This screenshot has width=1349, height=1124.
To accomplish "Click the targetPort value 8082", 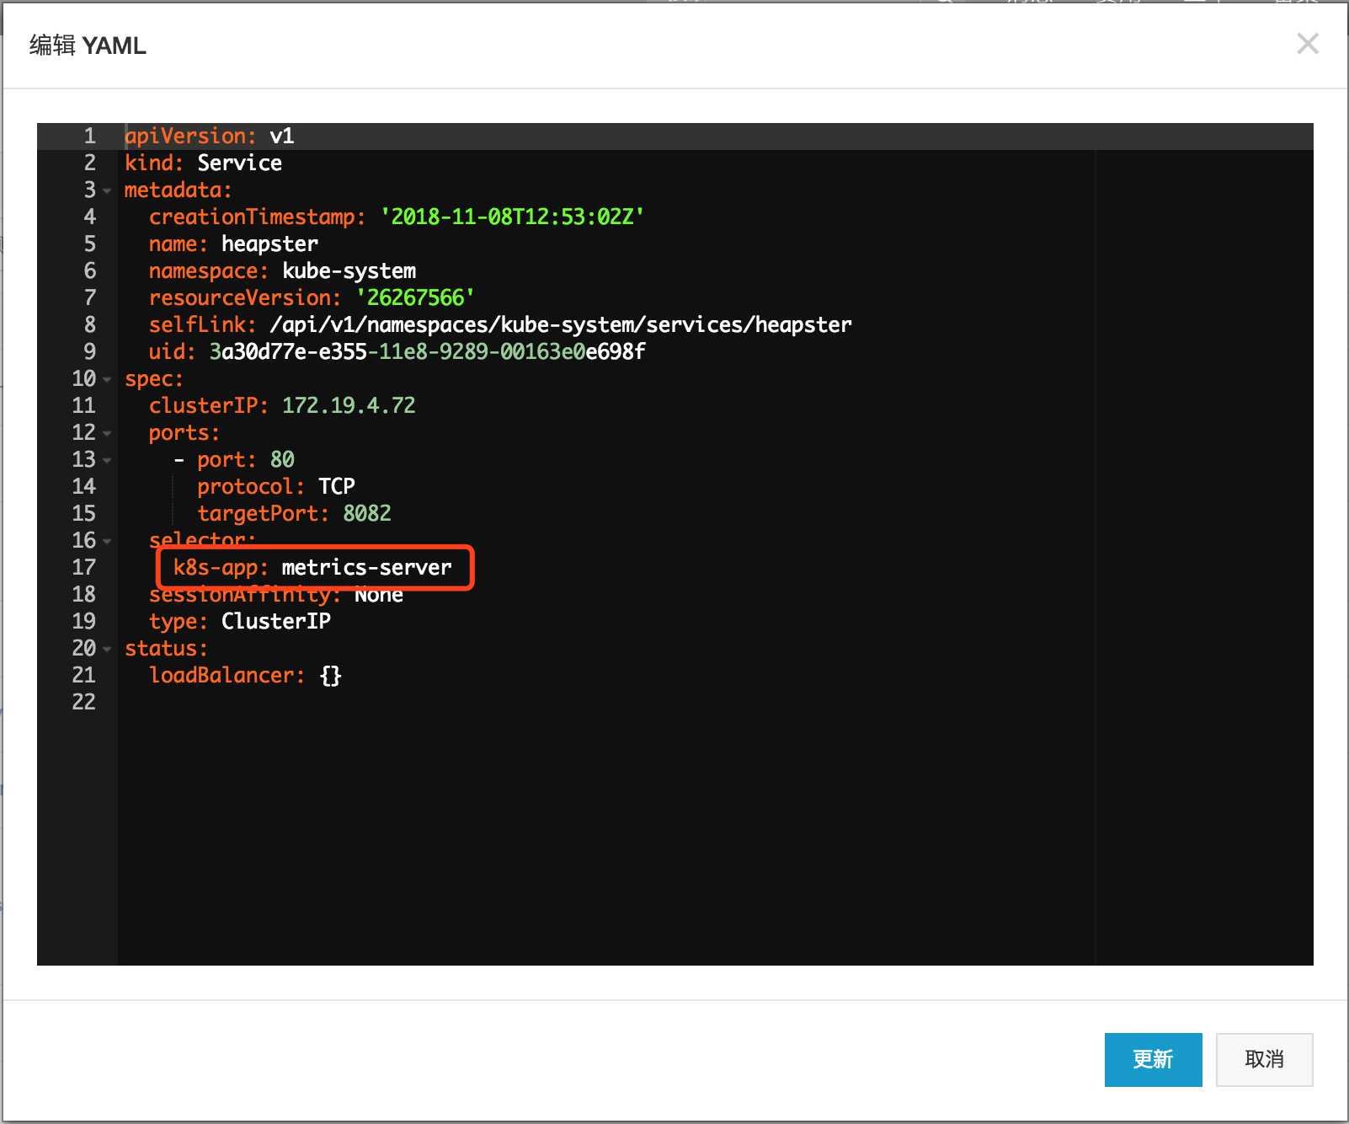I will [367, 513].
